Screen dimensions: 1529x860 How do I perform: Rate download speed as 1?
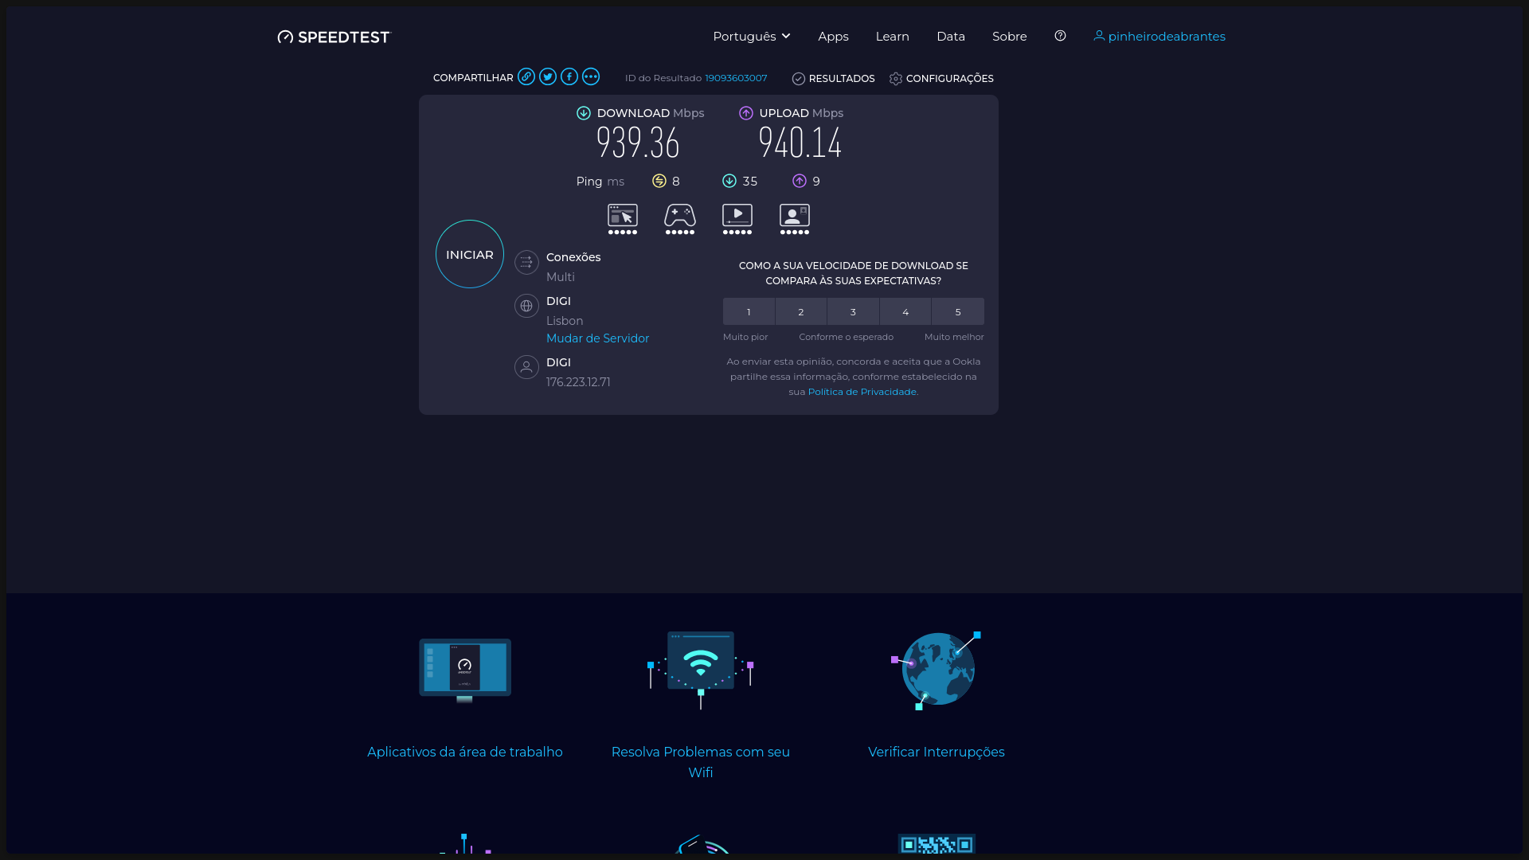click(x=749, y=311)
